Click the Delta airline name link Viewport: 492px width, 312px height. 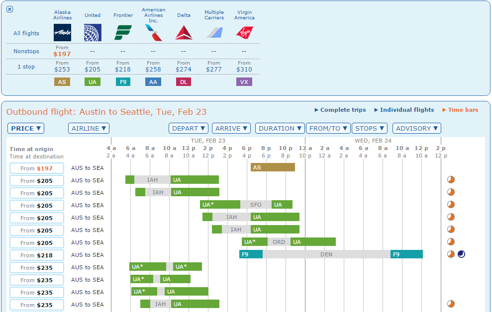[184, 15]
